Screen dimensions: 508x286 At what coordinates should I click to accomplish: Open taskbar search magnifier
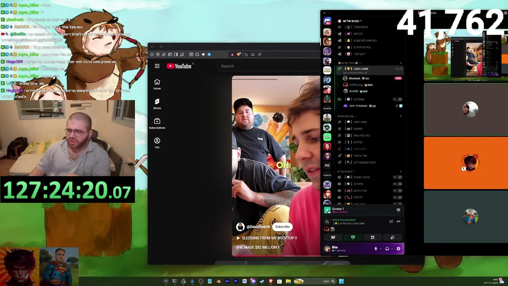333,281
